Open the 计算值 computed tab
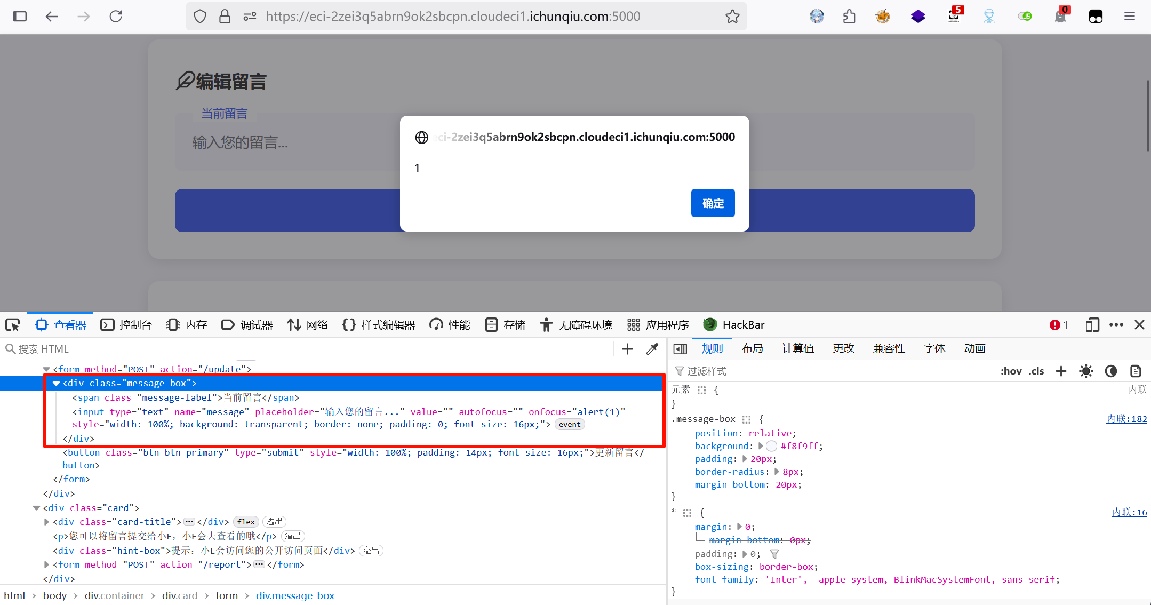This screenshot has height=605, width=1151. point(797,348)
